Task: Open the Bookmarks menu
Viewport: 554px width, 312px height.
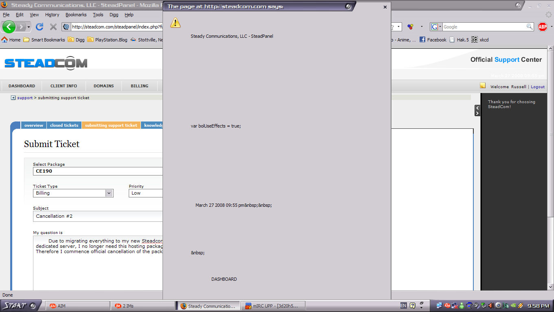Action: pos(76,15)
